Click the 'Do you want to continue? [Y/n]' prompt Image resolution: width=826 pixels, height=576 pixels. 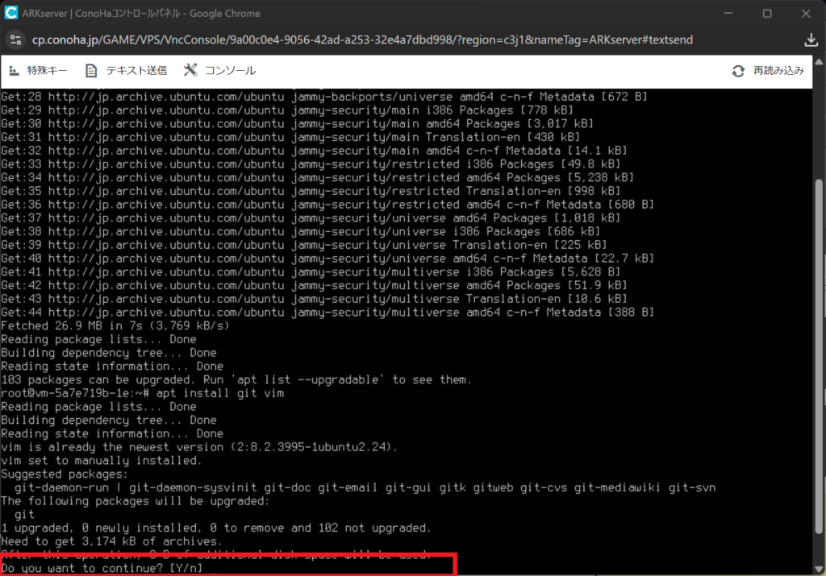click(102, 569)
